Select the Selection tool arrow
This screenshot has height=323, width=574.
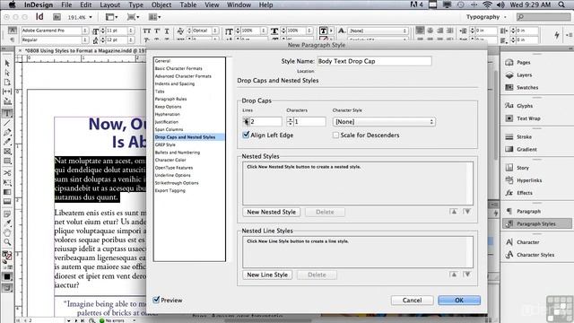pos(7,64)
